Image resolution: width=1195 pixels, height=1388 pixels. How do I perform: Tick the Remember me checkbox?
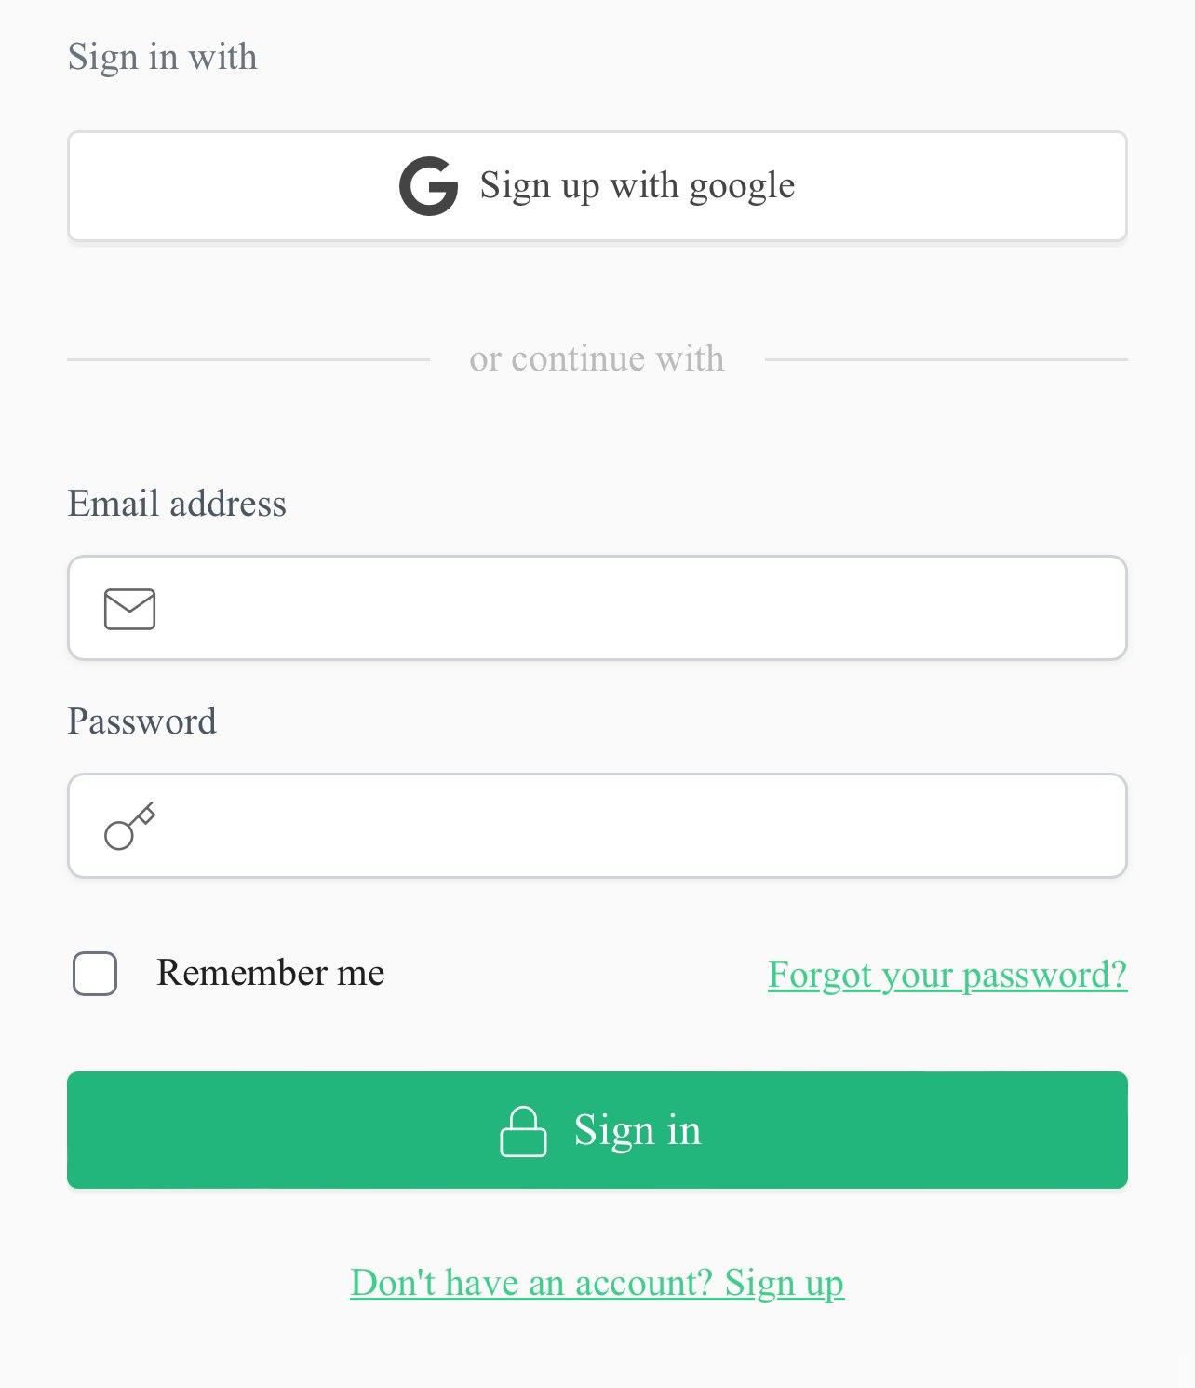coord(95,974)
